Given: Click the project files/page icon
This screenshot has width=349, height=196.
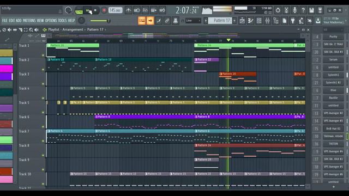Looking at the screenshot, I should (x=285, y=21).
